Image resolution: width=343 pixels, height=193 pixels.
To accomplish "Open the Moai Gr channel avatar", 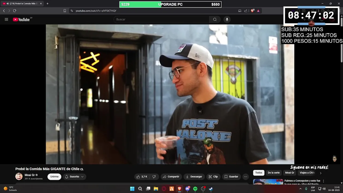I will click(x=19, y=176).
